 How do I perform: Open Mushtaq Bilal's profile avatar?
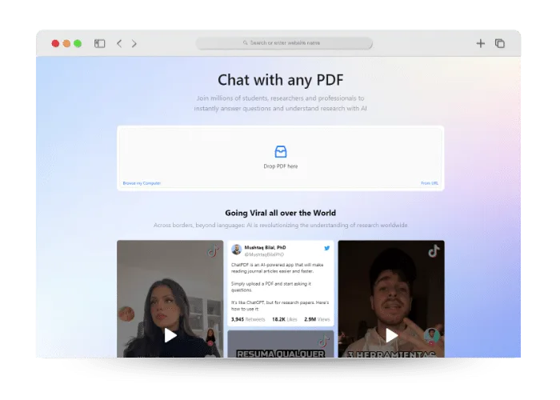(x=237, y=250)
